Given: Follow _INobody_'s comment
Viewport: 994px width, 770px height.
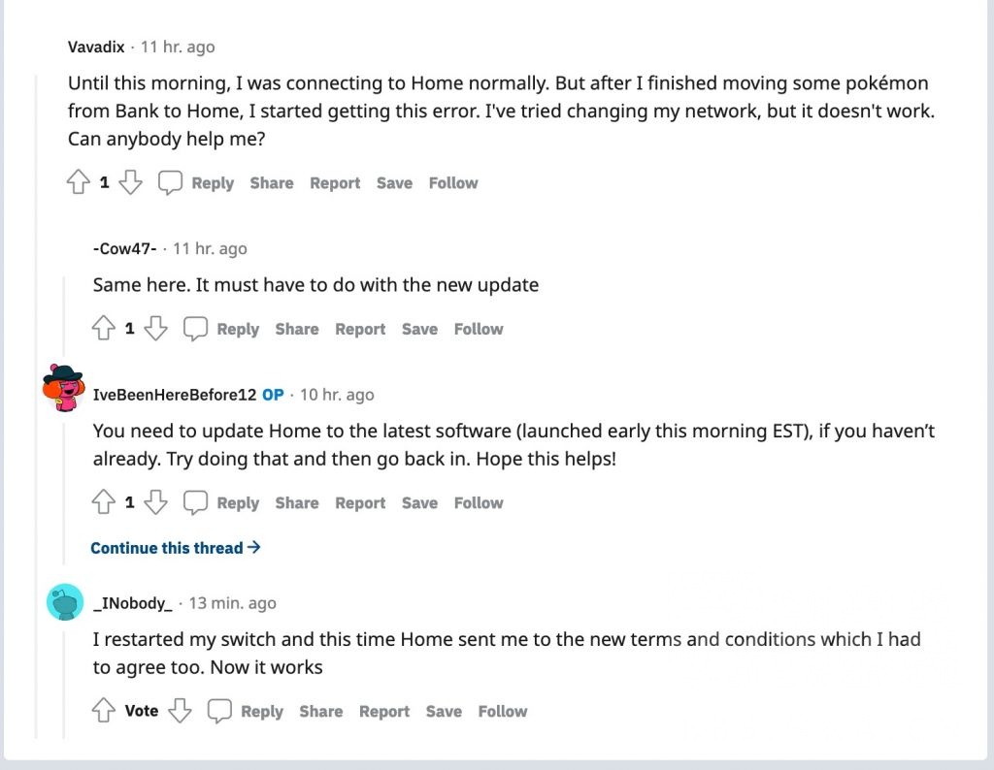Looking at the screenshot, I should pos(503,712).
